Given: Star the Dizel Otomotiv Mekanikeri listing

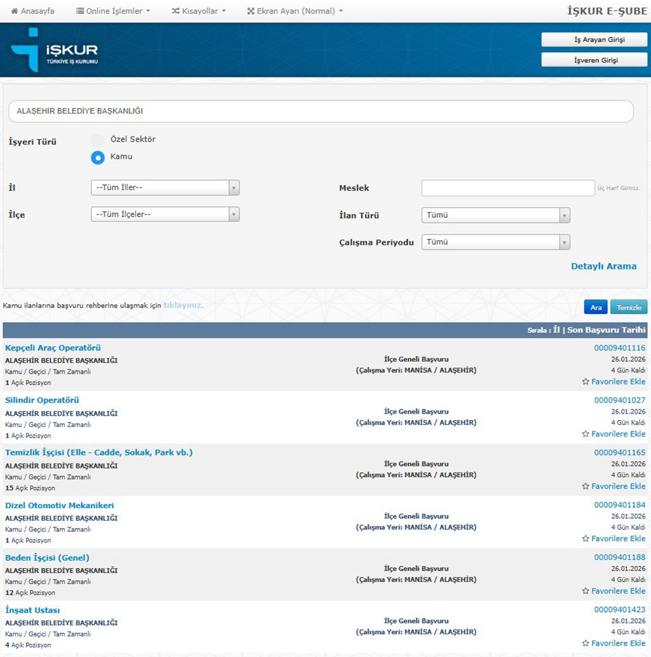Looking at the screenshot, I should pyautogui.click(x=613, y=539).
